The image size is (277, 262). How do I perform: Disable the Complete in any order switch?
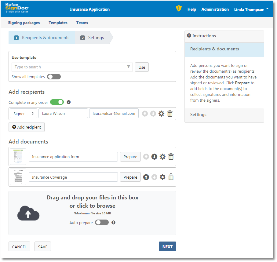tap(57, 102)
